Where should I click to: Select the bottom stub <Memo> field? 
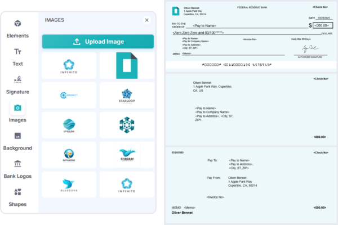click(x=189, y=208)
